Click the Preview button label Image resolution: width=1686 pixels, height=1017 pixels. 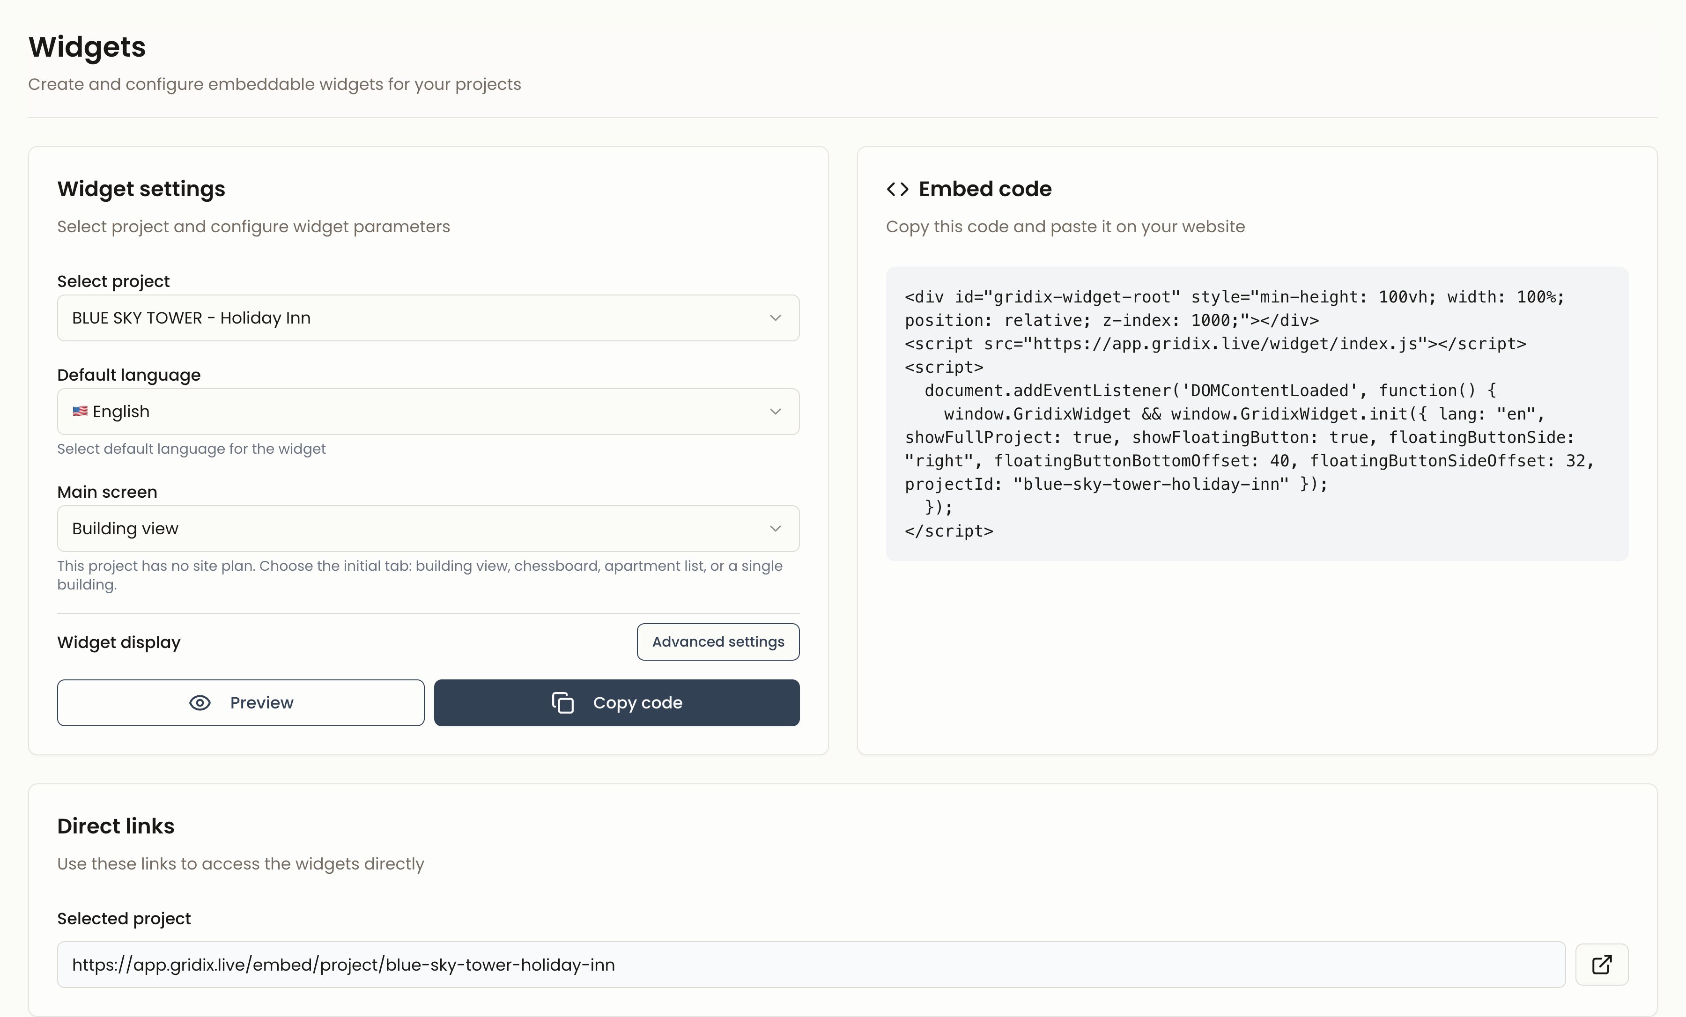click(261, 702)
